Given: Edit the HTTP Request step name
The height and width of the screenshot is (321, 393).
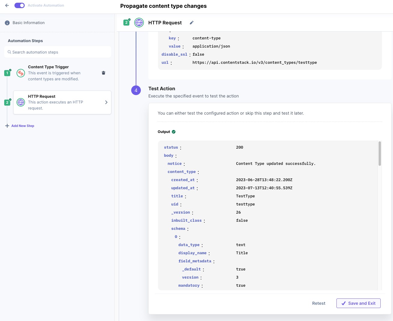Looking at the screenshot, I should (191, 23).
